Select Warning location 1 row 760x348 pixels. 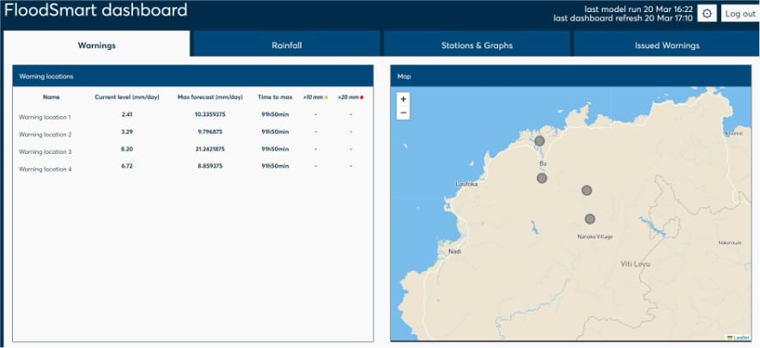(45, 117)
